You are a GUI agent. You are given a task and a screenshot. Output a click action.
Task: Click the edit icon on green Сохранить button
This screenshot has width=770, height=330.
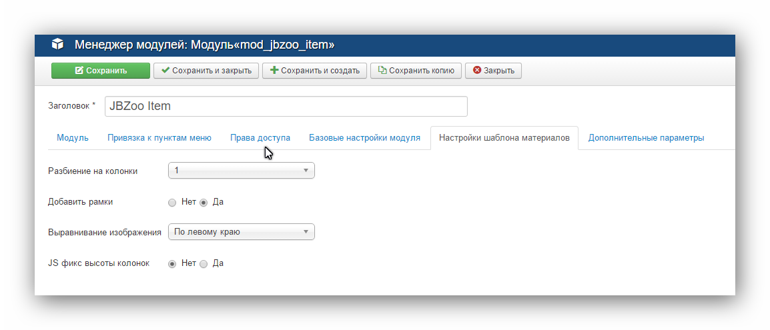(79, 71)
